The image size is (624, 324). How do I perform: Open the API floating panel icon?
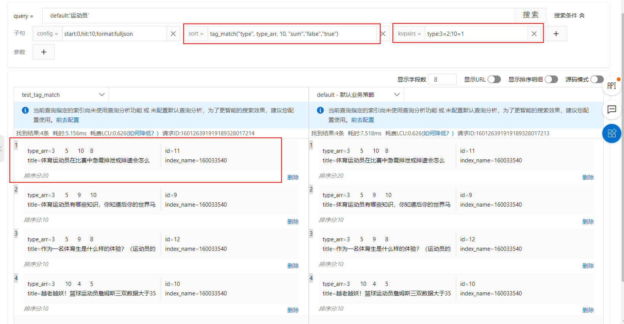pos(612,86)
